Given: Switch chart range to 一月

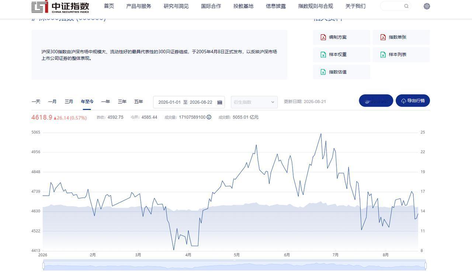Looking at the screenshot, I should tap(52, 101).
